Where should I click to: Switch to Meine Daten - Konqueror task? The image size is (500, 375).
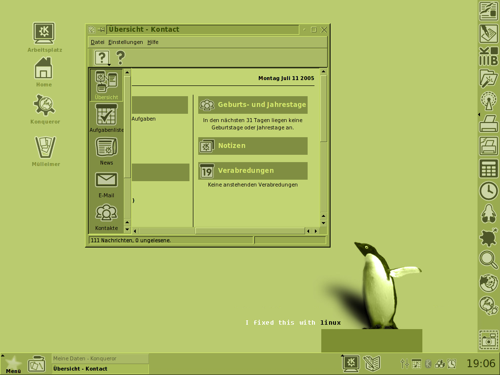tap(100, 358)
